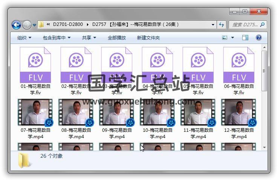Open Help with the question mark icon
The height and width of the screenshot is (181, 278).
[x=259, y=38]
